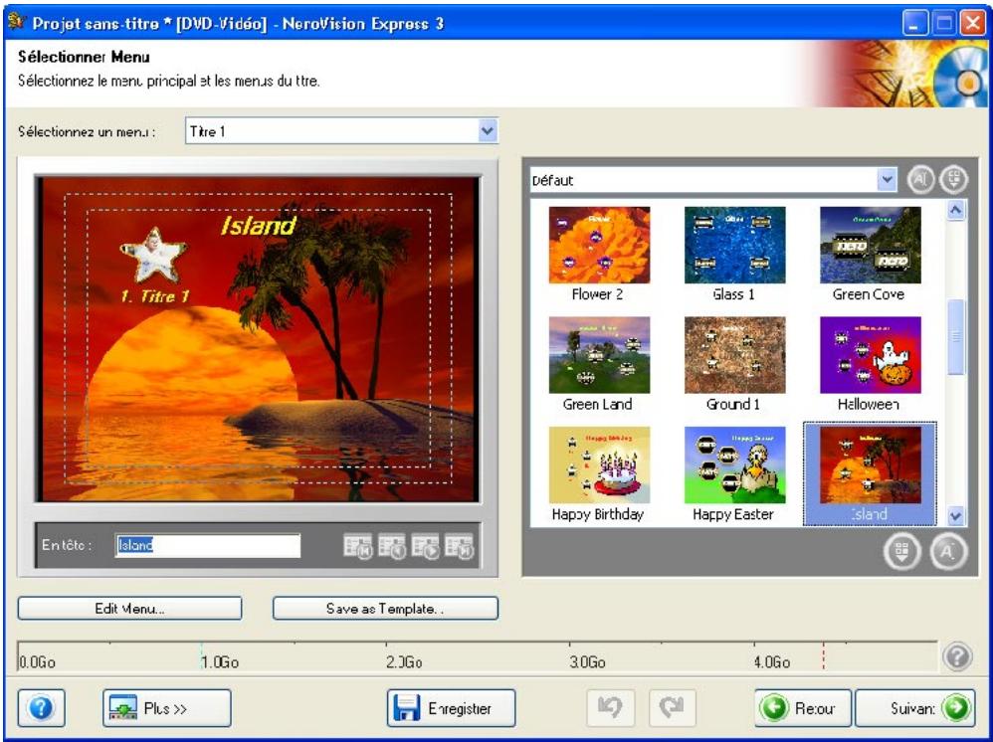Screen dimensions: 993x742
Task: Click the NeroVision application icon in title bar
Action: [x=16, y=23]
